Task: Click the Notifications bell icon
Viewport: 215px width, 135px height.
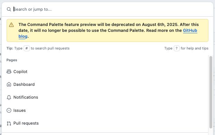Action: tap(9, 97)
